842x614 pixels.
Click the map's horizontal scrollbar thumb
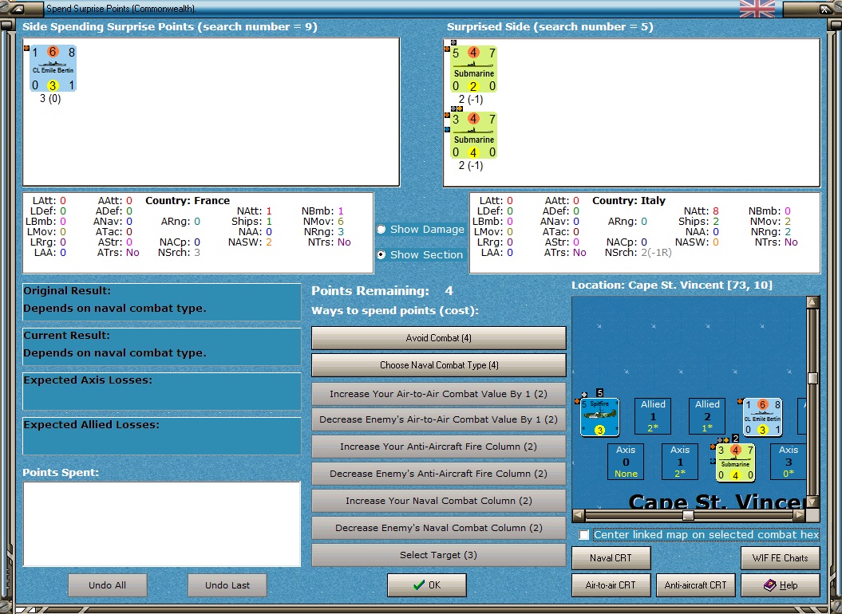pyautogui.click(x=688, y=515)
